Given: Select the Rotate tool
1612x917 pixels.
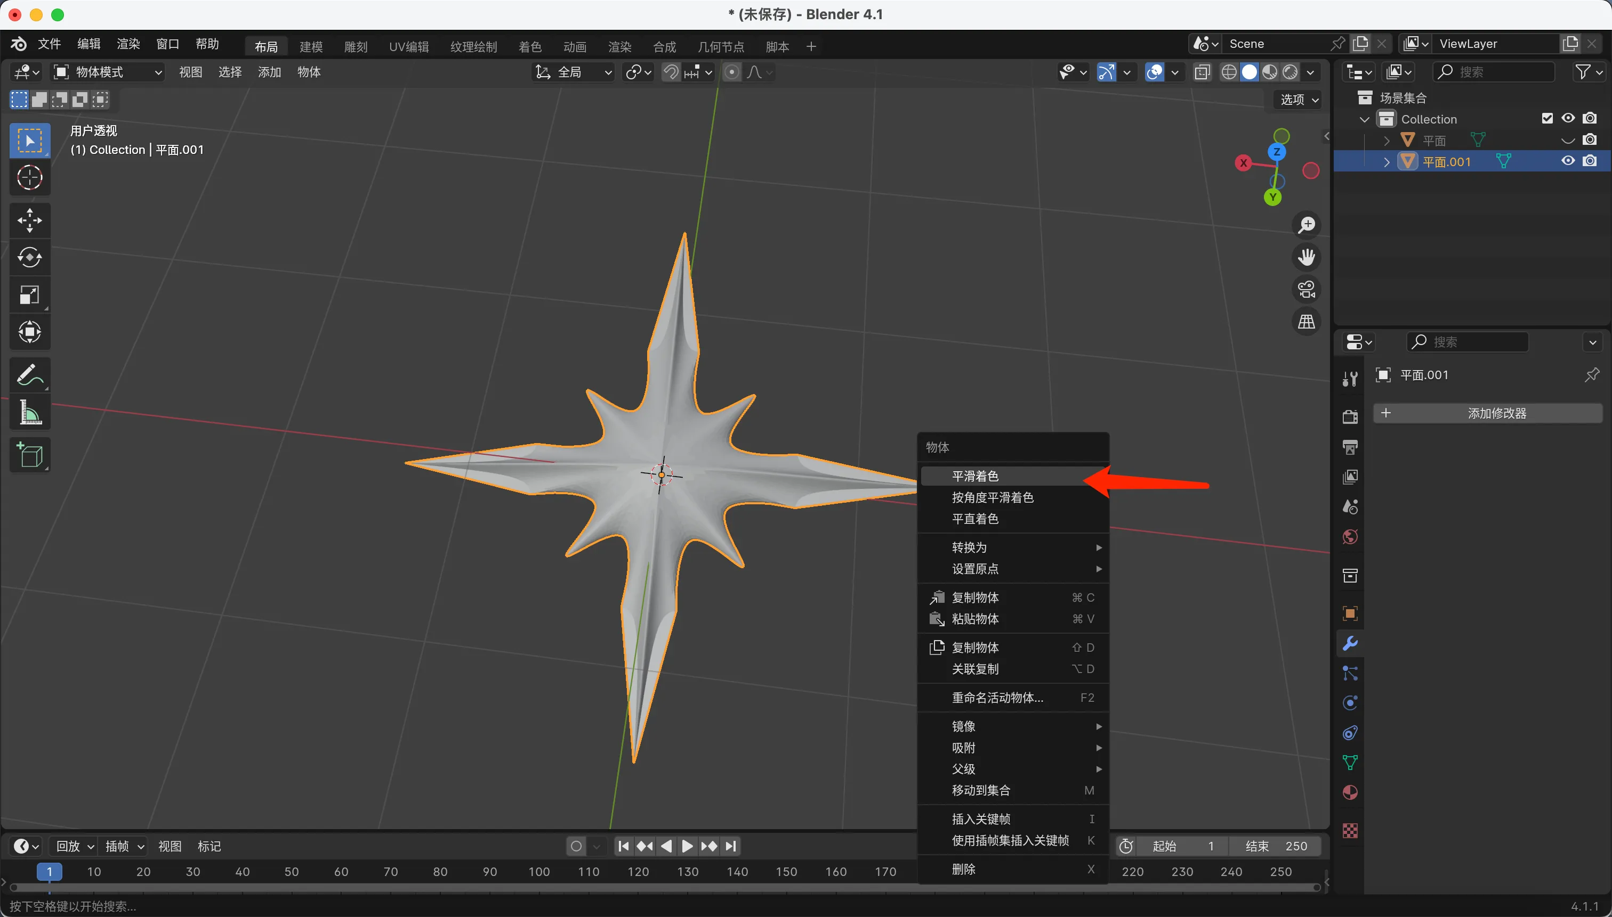Looking at the screenshot, I should tap(30, 258).
